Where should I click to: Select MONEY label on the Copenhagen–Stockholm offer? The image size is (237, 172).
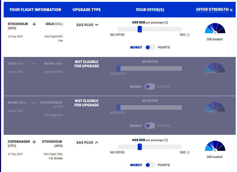136,165
